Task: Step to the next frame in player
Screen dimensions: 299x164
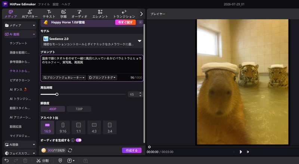Action: point(248,152)
